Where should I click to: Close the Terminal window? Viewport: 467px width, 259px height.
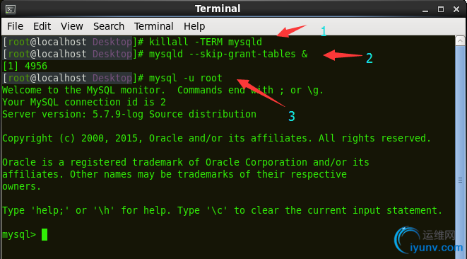pyautogui.click(x=456, y=9)
